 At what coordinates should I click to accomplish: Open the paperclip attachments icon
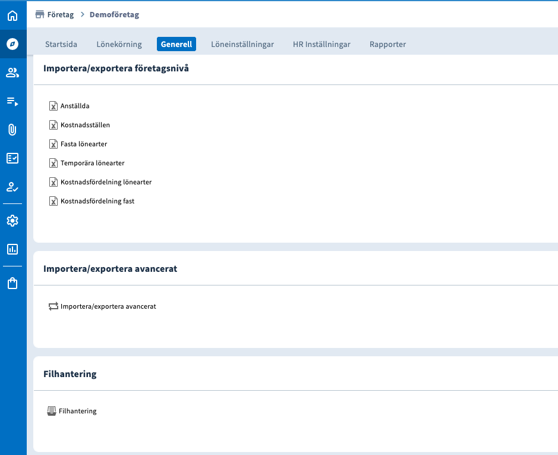(12, 130)
